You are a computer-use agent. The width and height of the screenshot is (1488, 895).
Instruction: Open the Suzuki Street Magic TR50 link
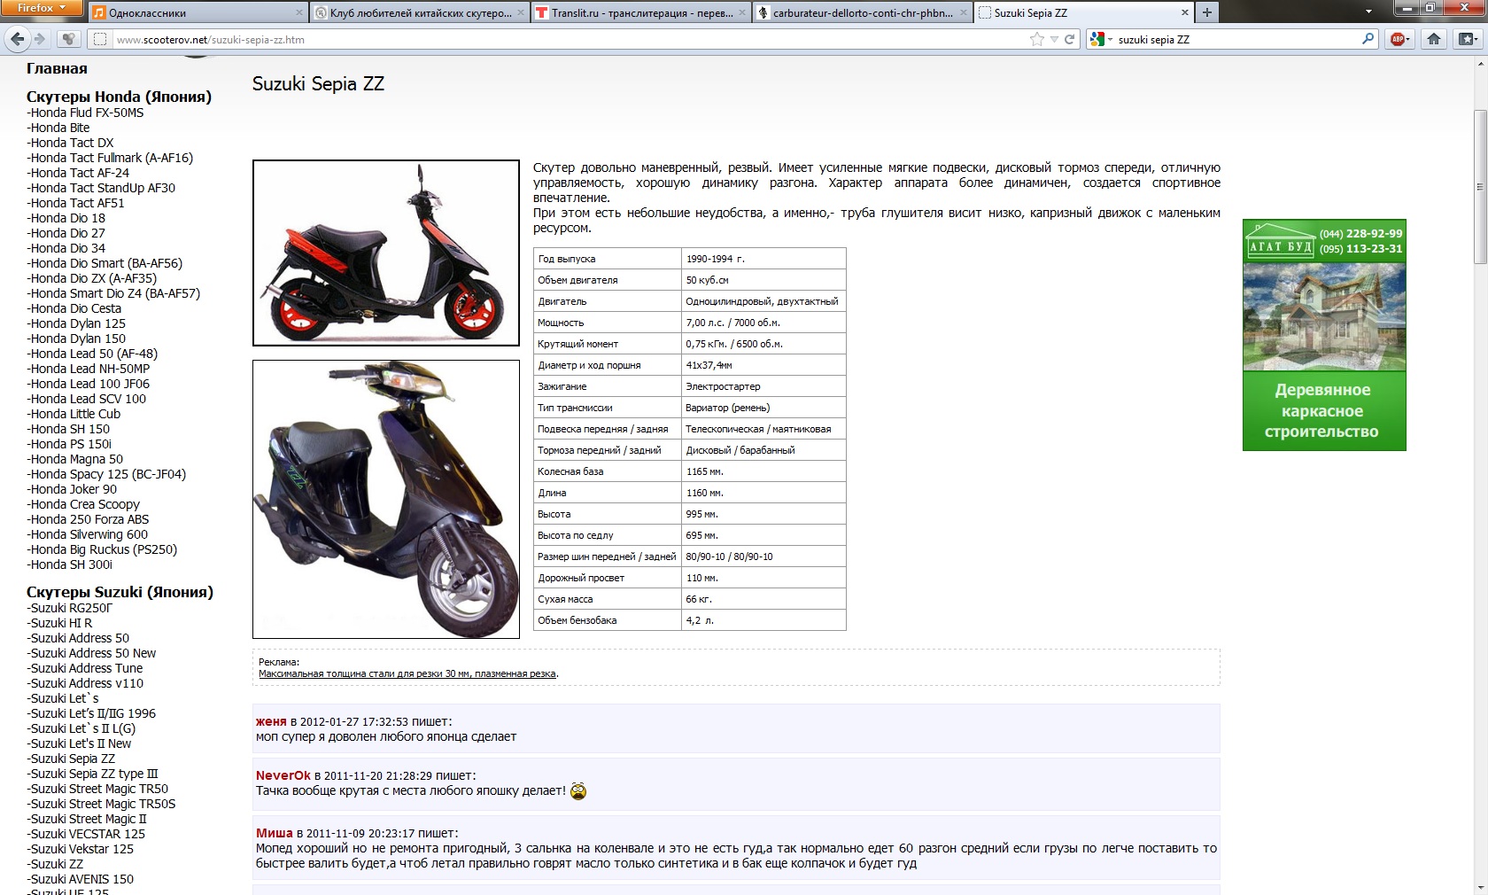coord(98,789)
